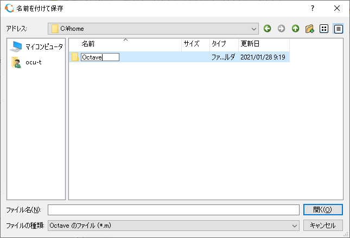Click the green Back navigation arrow
The image size is (350, 238).
coord(267,29)
